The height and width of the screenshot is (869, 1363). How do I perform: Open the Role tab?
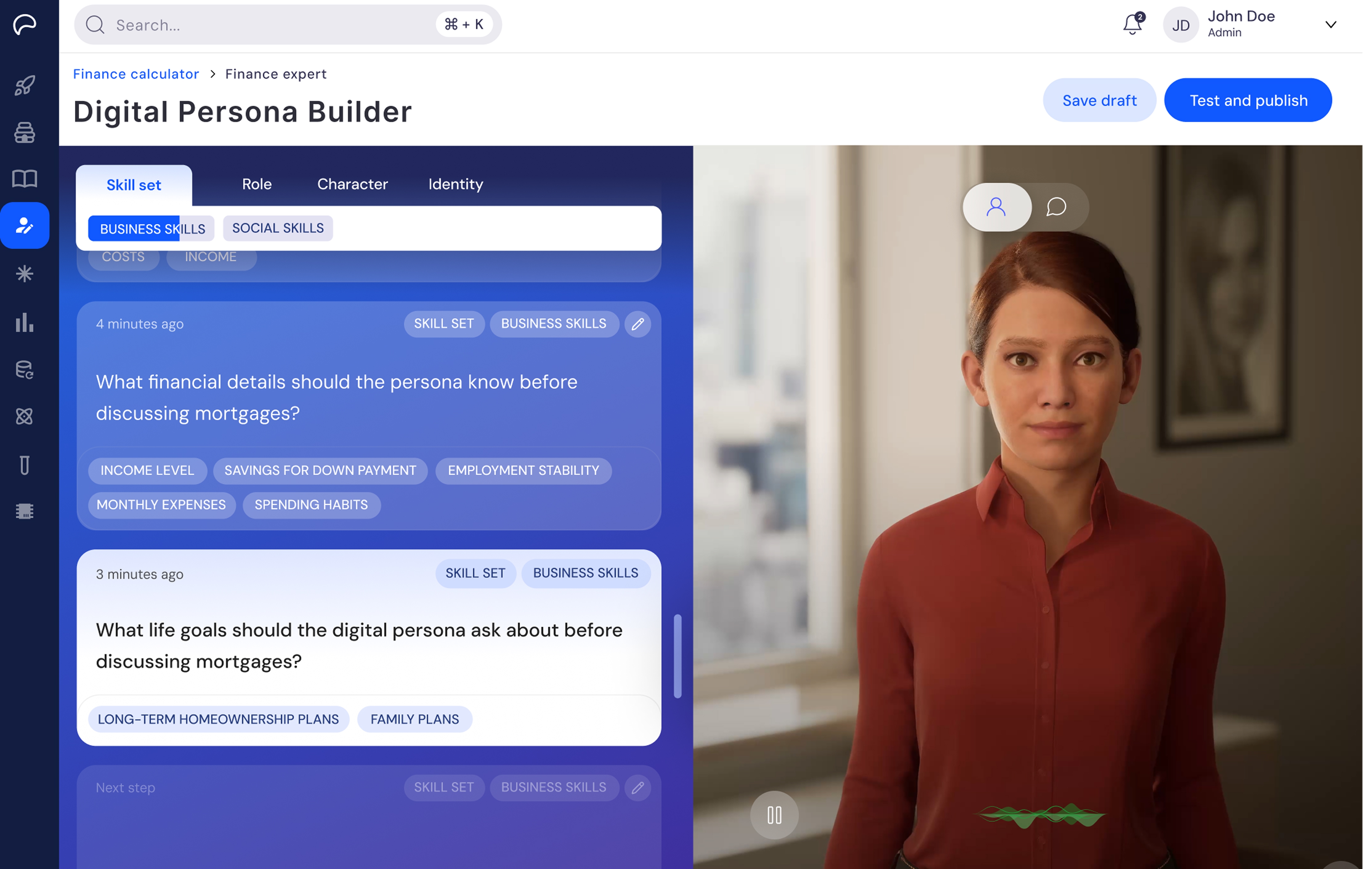pos(257,184)
